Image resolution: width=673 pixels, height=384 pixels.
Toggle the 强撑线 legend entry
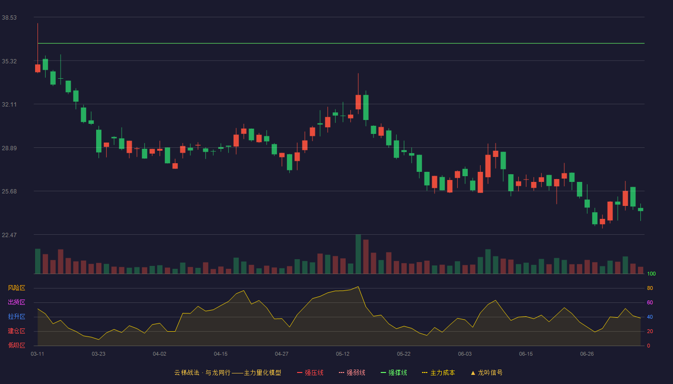tap(394, 372)
